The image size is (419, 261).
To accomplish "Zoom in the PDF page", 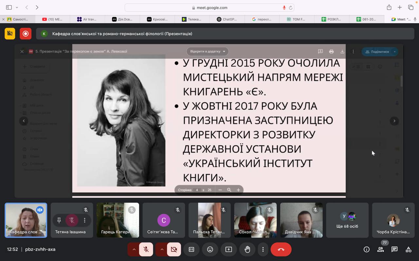I will coord(238,190).
